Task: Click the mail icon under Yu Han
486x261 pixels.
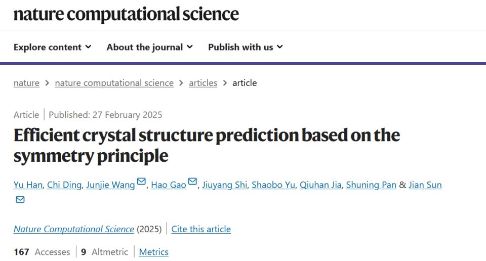Action: [20, 200]
